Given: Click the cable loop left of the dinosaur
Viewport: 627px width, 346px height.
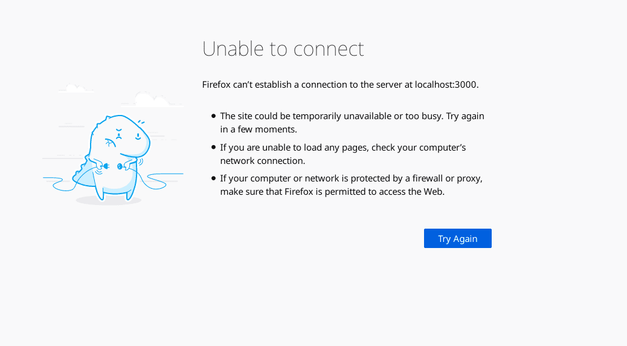Looking at the screenshot, I should click(60, 183).
